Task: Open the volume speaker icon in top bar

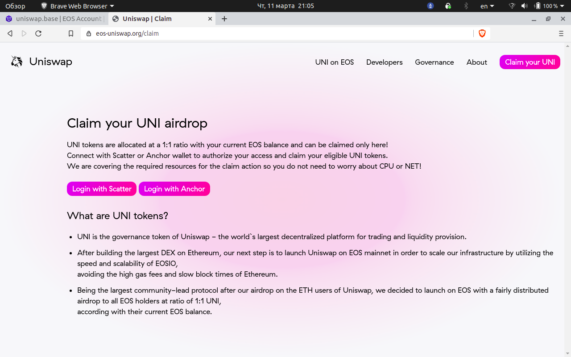Action: [x=524, y=6]
